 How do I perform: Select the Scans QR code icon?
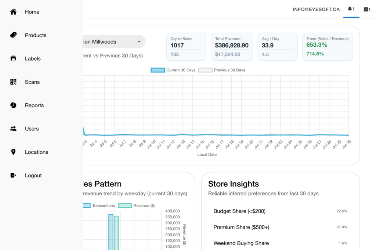click(x=13, y=82)
